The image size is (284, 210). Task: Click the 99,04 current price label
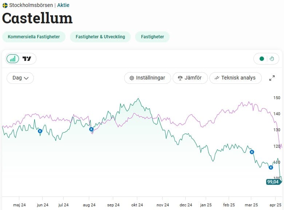click(x=273, y=182)
